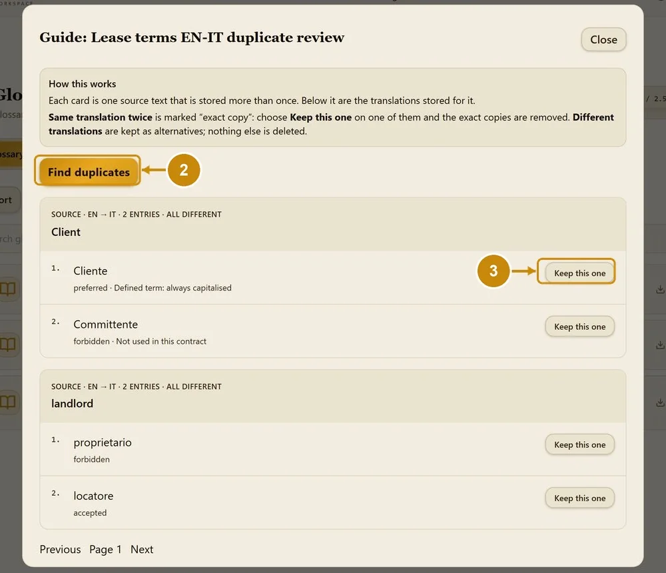
Task: Click the translation text "Committente"
Action: 106,324
